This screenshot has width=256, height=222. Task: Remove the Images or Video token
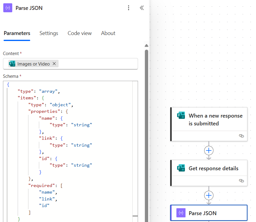point(54,63)
